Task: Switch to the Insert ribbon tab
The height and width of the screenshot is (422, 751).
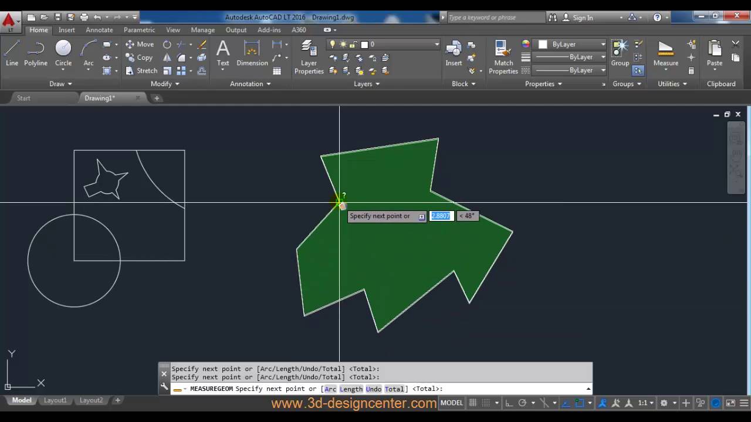Action: point(66,30)
